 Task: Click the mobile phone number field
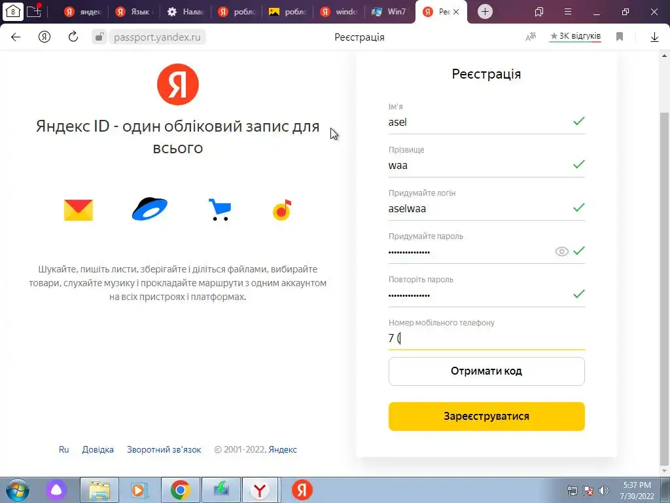(x=486, y=339)
